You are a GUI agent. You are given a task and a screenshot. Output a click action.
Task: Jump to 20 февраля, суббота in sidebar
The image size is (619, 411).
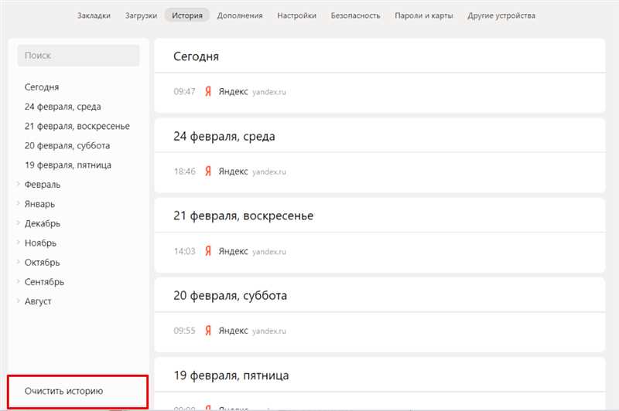tap(67, 145)
